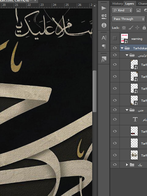The height and width of the screenshot is (196, 147).
Task: Select layer thumbnail with dark red bar
Action: [134, 131]
